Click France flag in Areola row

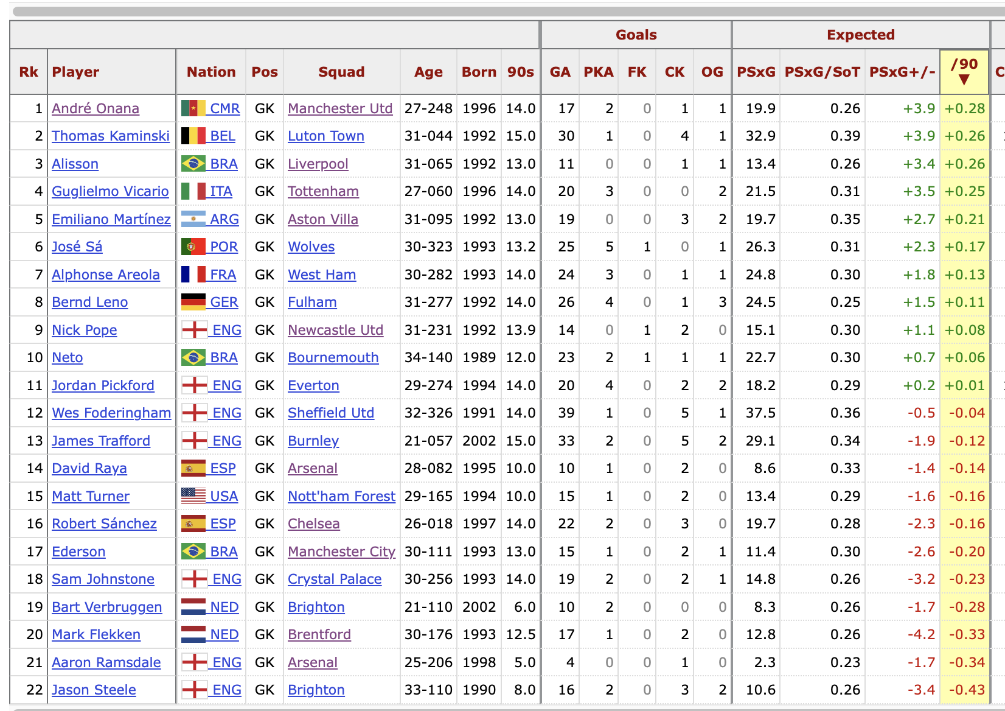193,275
